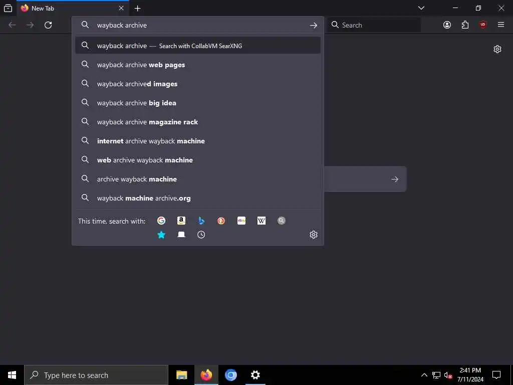Pick suggestion "wayback archive magazine rack"

pos(198,122)
